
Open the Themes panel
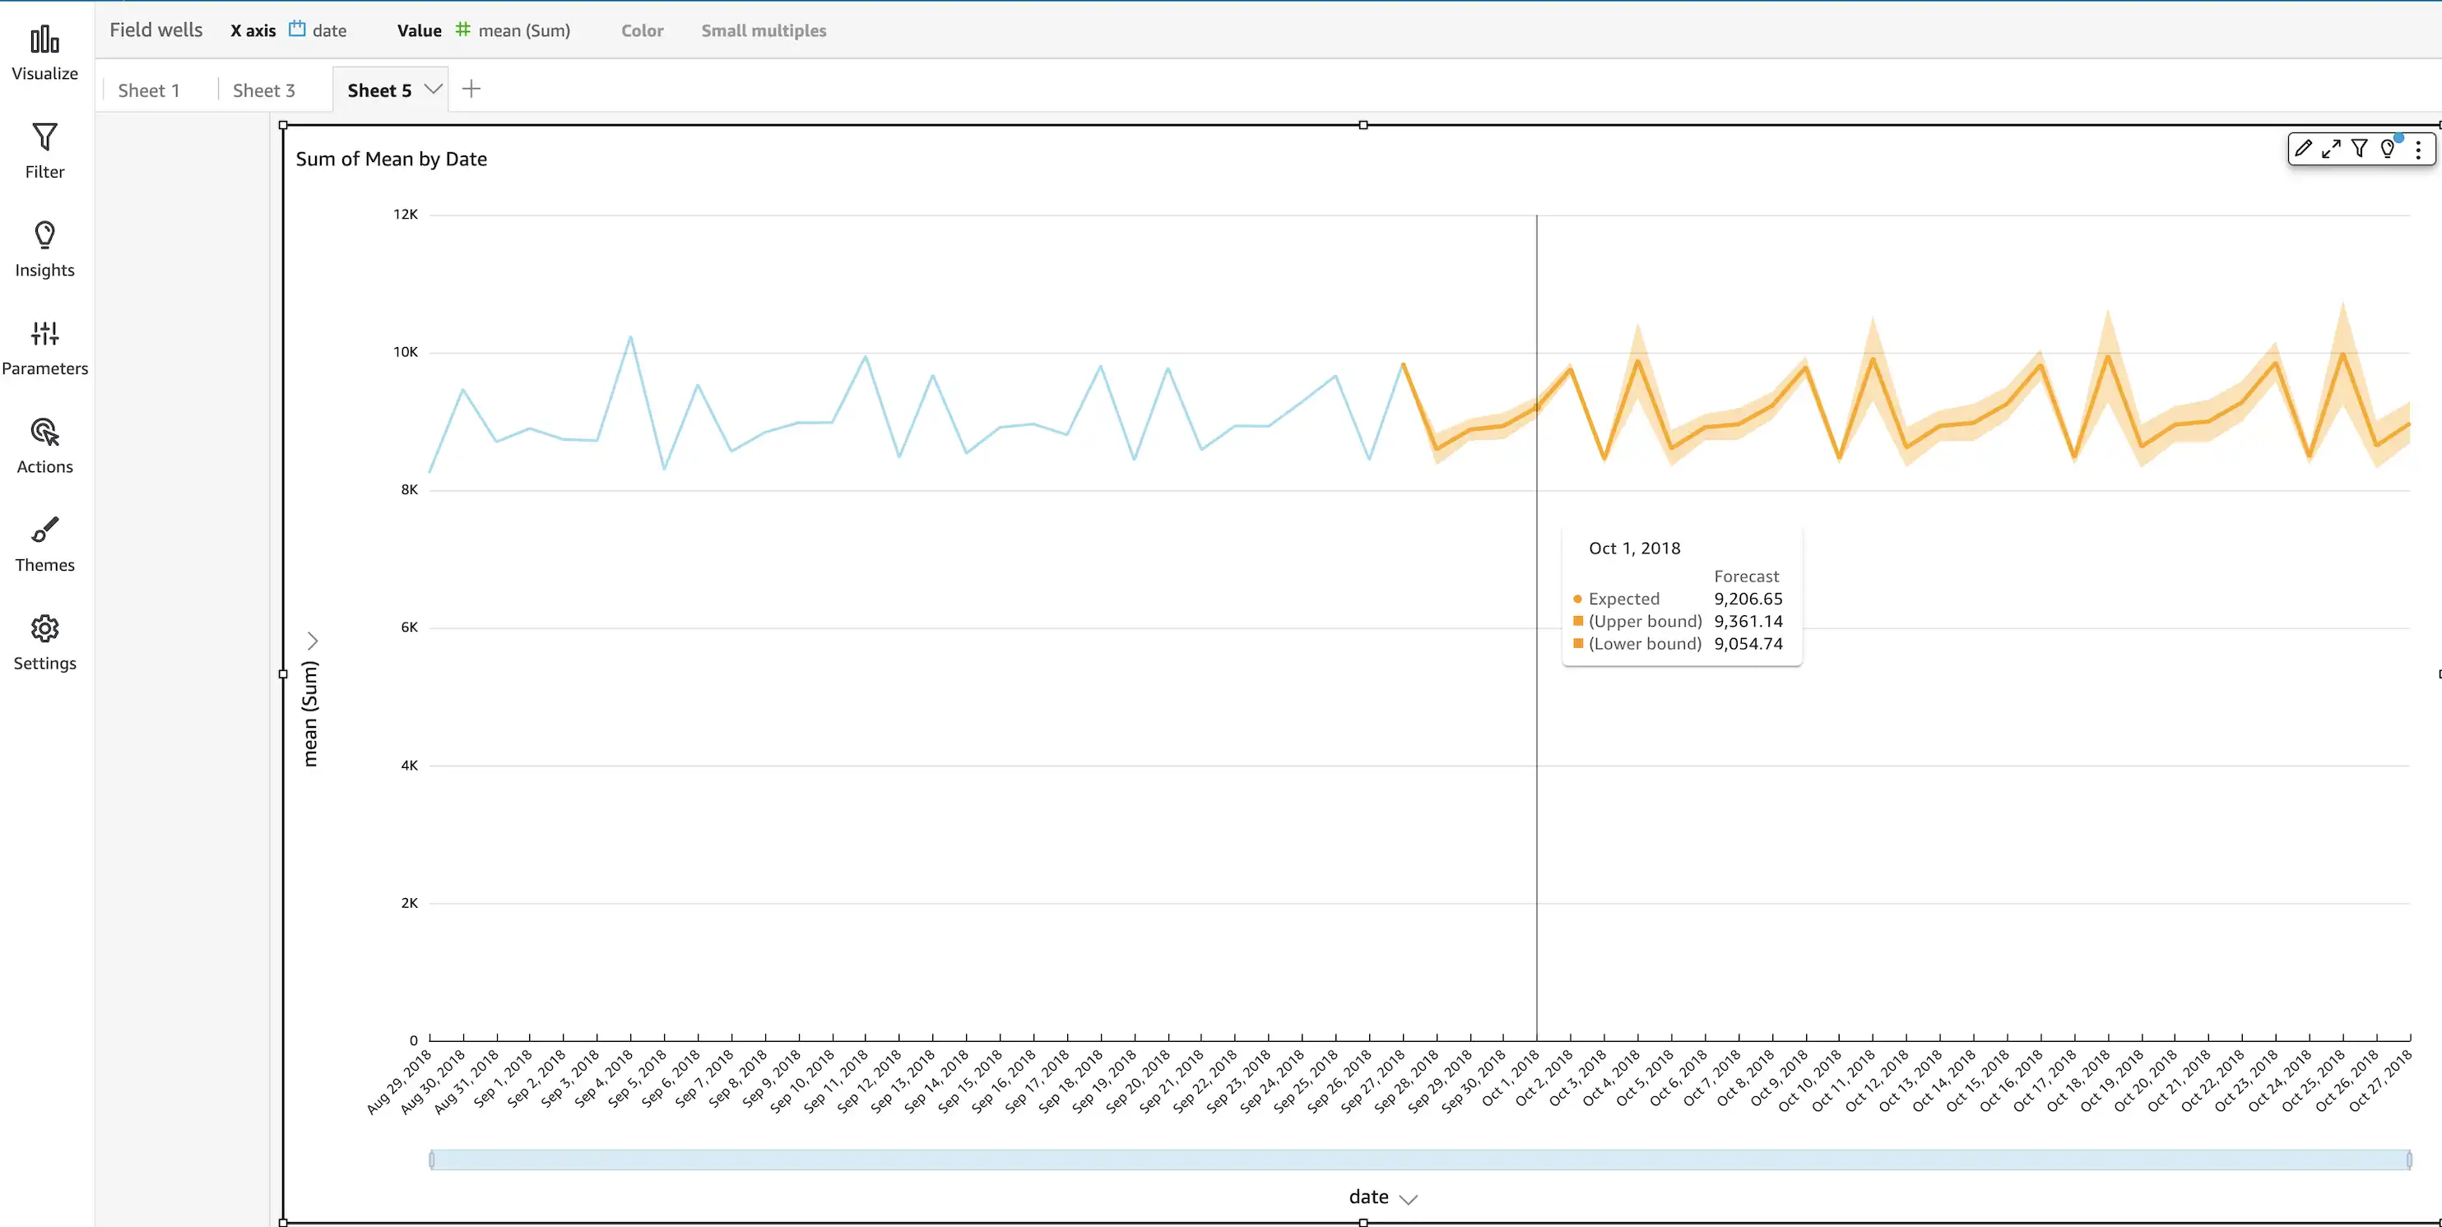(x=44, y=544)
